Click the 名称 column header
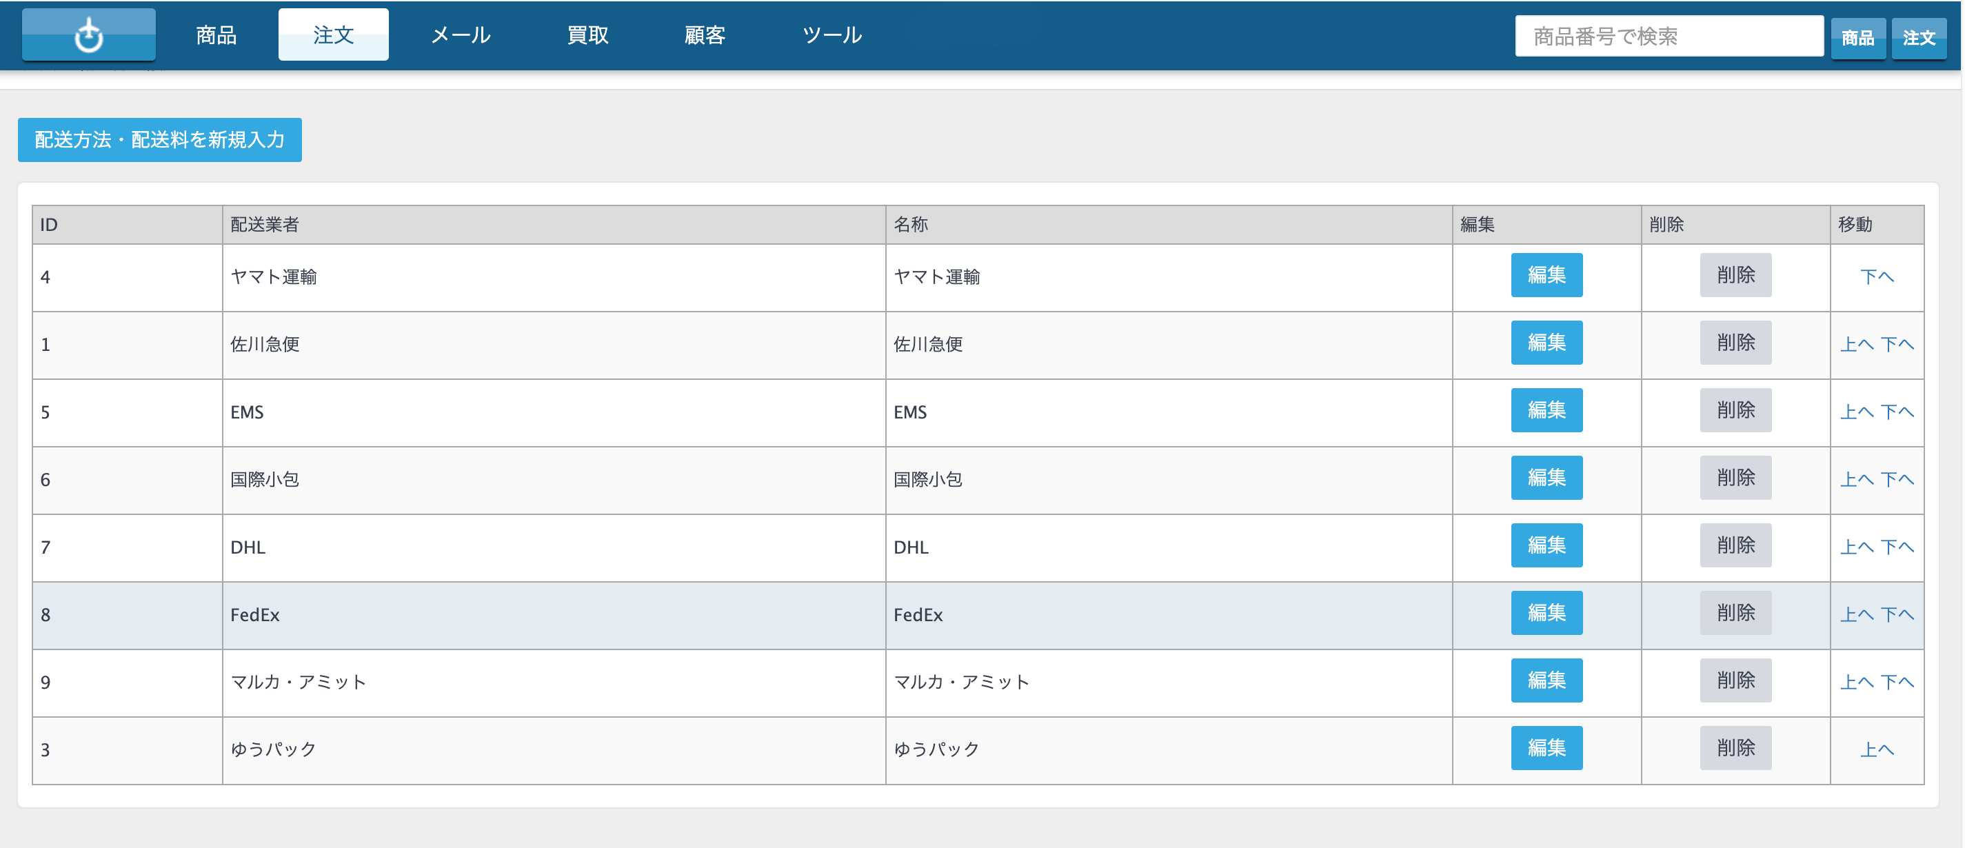The height and width of the screenshot is (848, 1965). (x=1169, y=225)
